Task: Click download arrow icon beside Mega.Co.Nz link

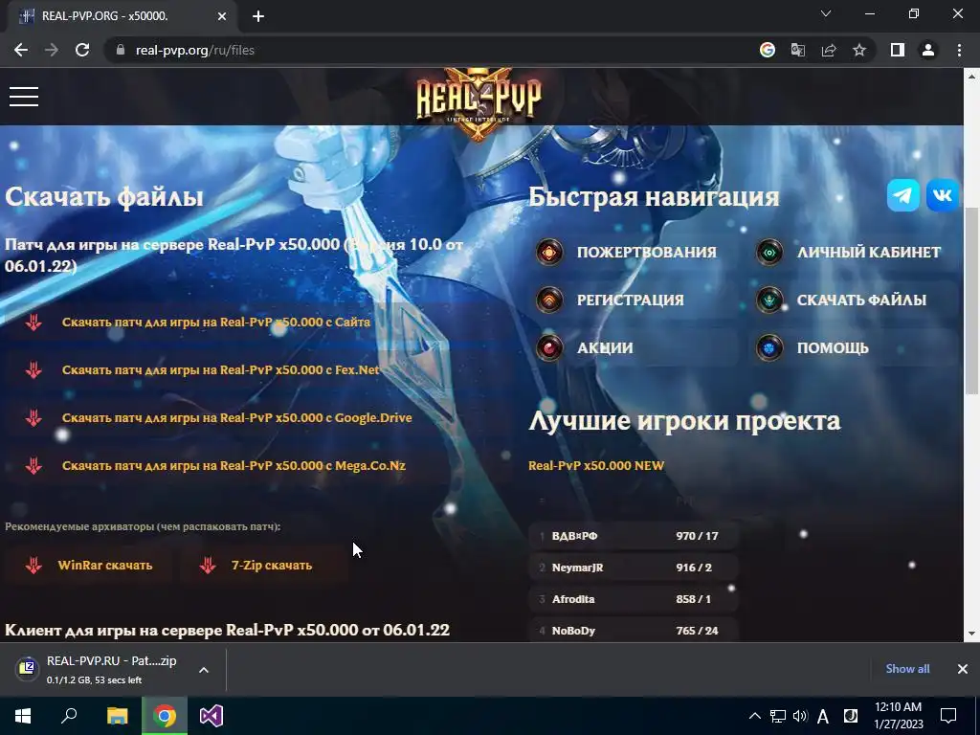Action: point(33,466)
